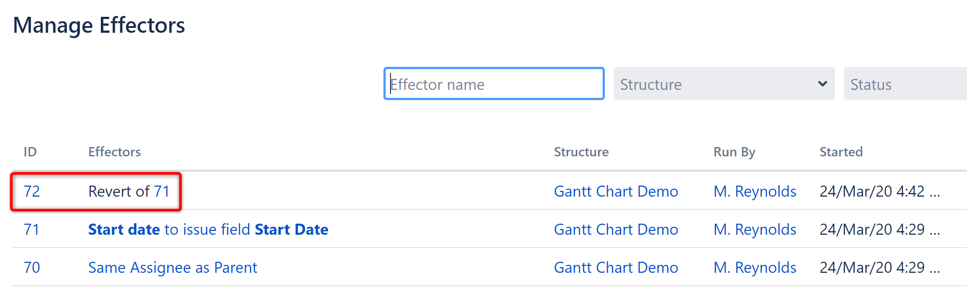Click the Effectors column header
The height and width of the screenshot is (287, 967).
click(x=114, y=151)
